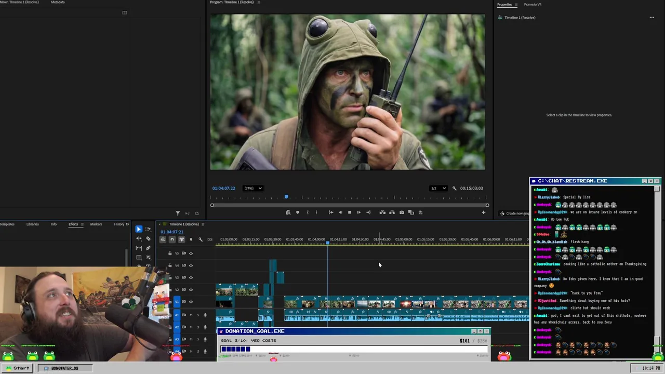Open Program monitor panel menu
The image size is (665, 374).
(x=259, y=2)
